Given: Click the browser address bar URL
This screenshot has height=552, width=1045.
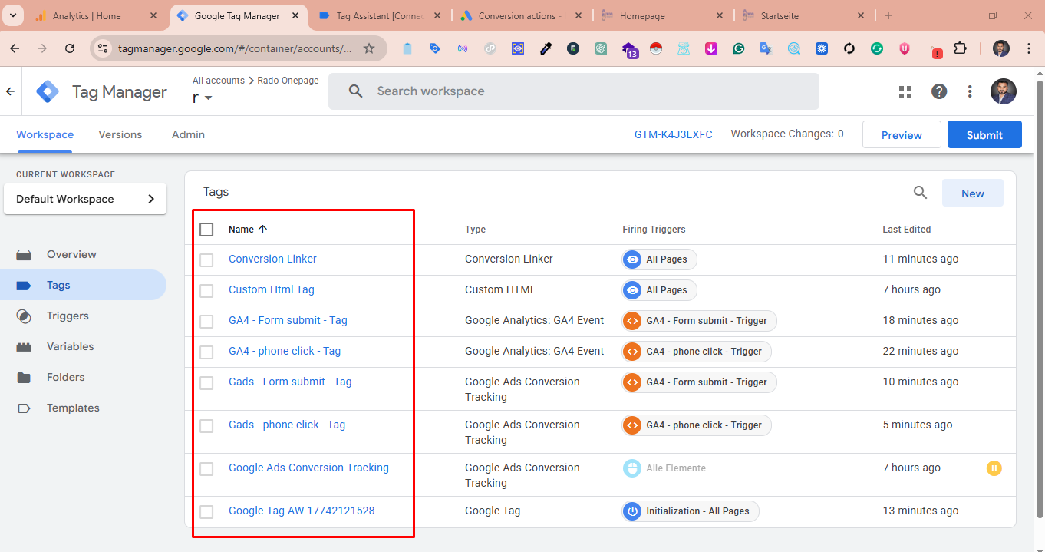Looking at the screenshot, I should pos(235,48).
